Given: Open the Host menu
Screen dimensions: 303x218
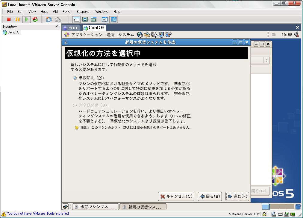Looking at the screenshot, I should click(x=44, y=12).
